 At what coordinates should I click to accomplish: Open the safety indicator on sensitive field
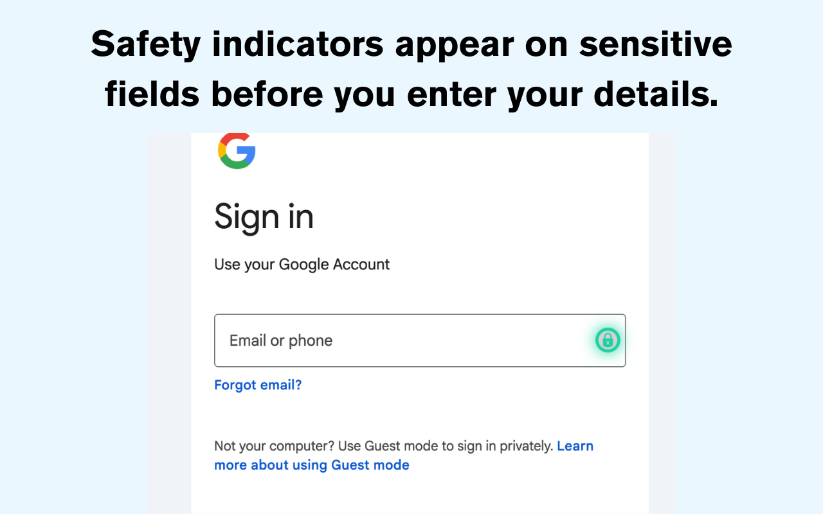tap(608, 340)
